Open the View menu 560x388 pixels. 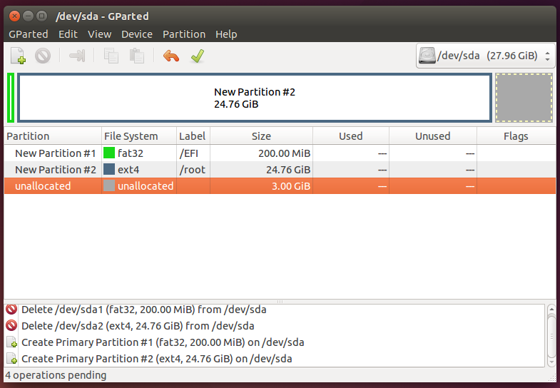[x=100, y=34]
